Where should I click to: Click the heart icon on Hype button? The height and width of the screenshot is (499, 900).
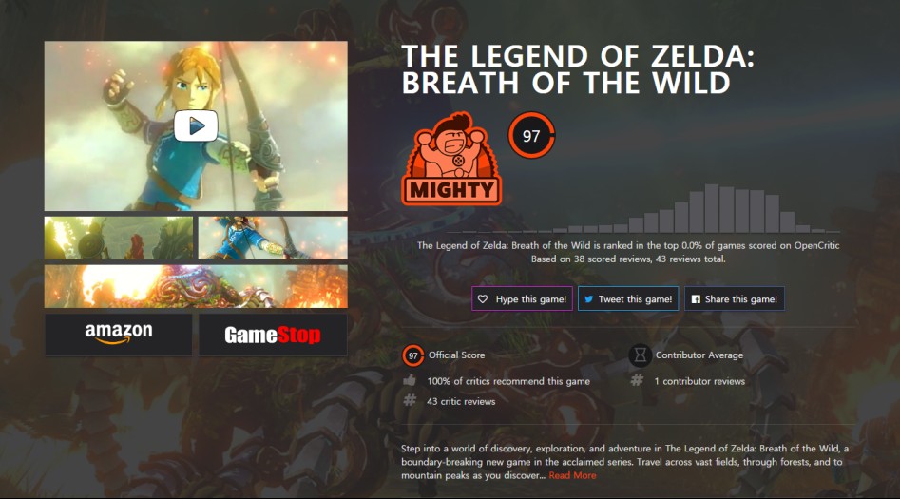click(483, 299)
